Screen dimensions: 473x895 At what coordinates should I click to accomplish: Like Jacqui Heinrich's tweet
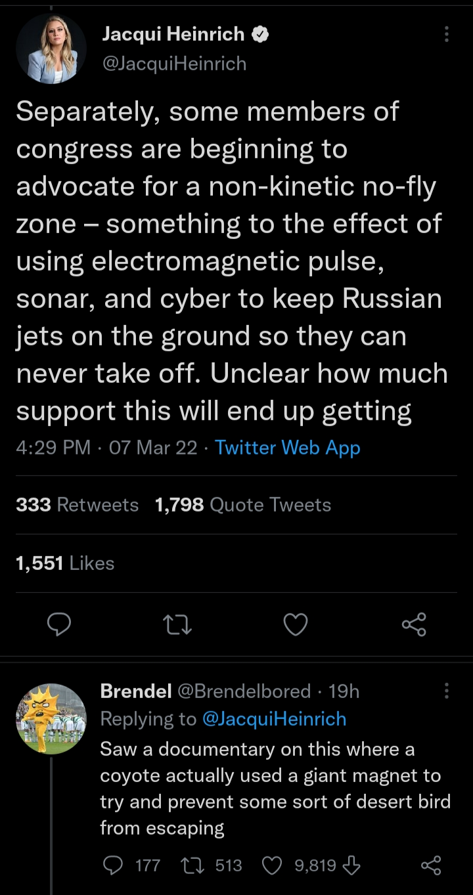(x=295, y=624)
